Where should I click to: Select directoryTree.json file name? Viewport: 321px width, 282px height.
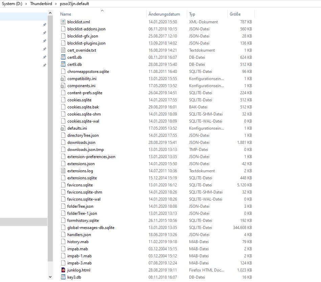pyautogui.click(x=83, y=135)
